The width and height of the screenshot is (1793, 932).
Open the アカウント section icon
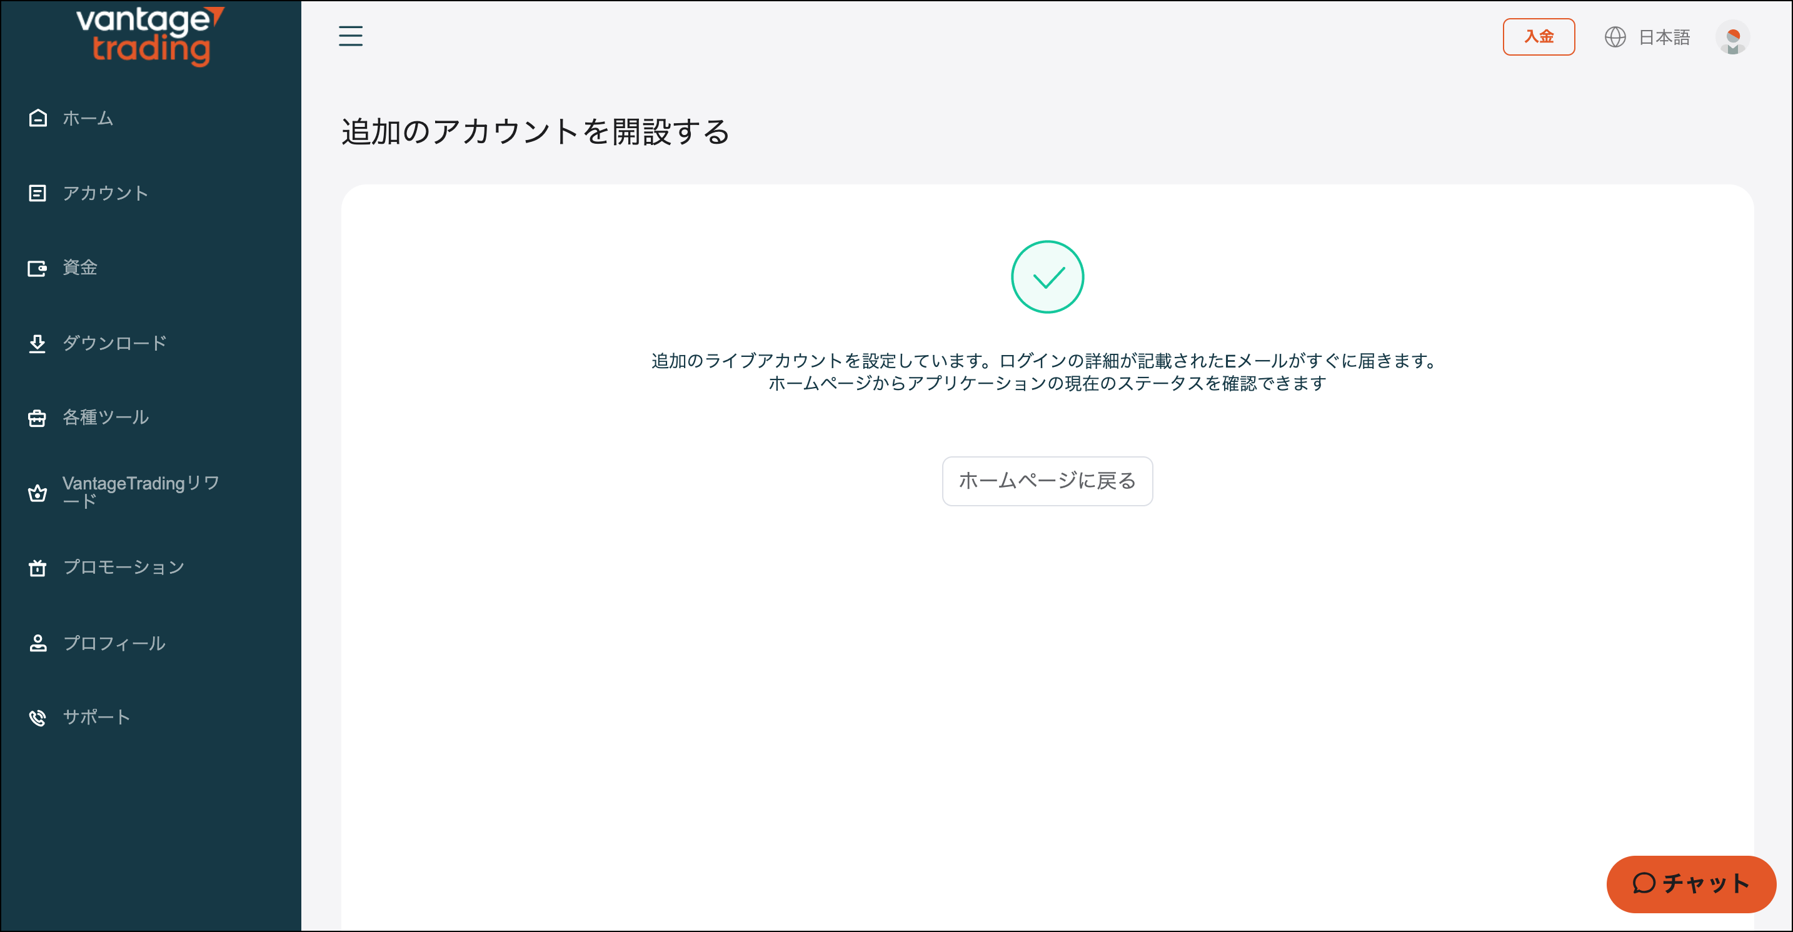coord(37,193)
